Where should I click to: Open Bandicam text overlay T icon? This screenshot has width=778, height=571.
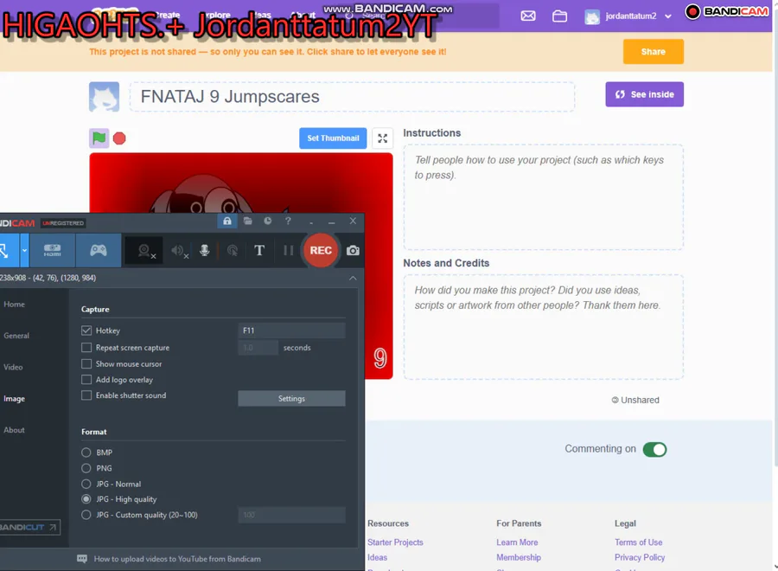point(259,250)
